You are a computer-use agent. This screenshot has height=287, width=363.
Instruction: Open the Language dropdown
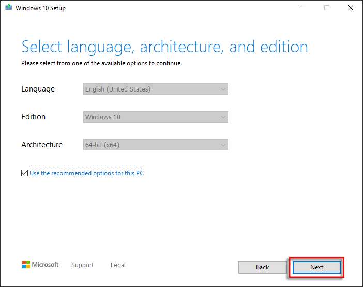(x=156, y=89)
